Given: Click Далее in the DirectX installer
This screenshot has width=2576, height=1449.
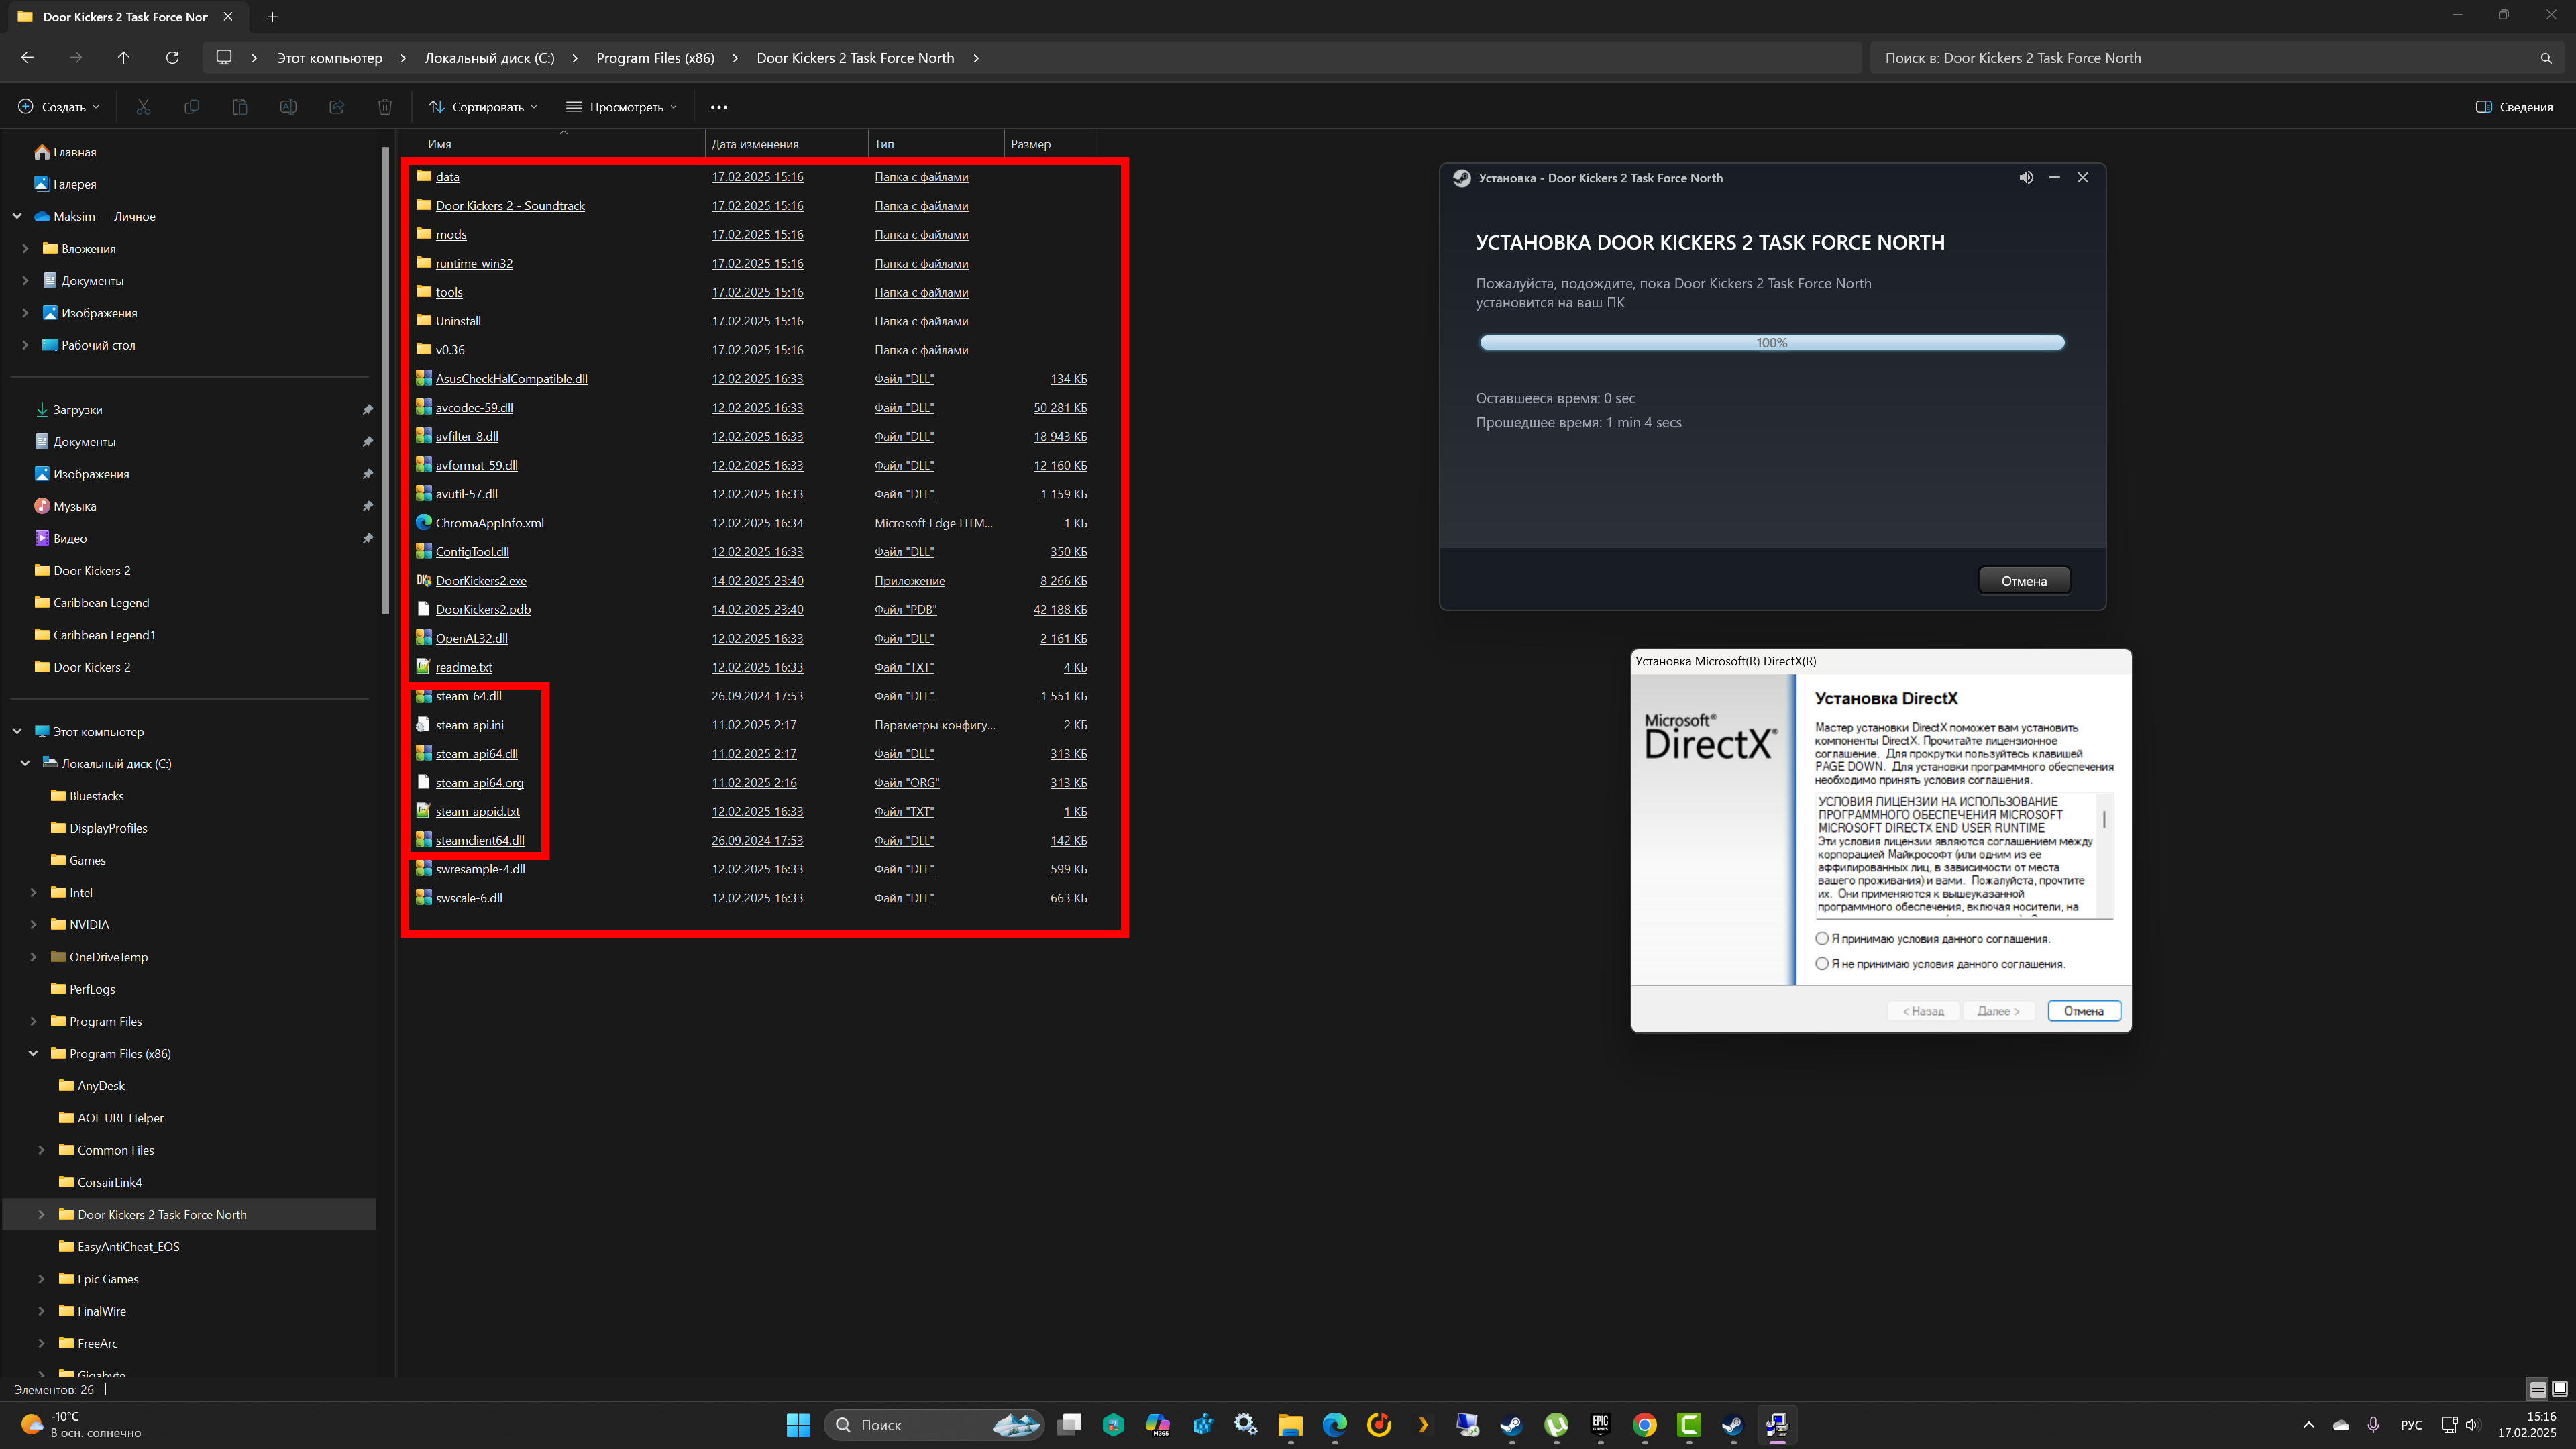Looking at the screenshot, I should coord(1998,1011).
